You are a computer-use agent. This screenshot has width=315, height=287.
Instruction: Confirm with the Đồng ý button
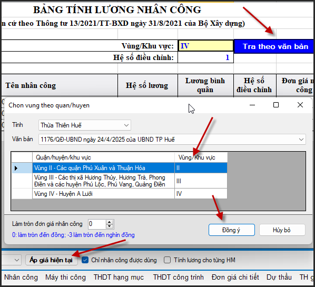[x=232, y=230]
